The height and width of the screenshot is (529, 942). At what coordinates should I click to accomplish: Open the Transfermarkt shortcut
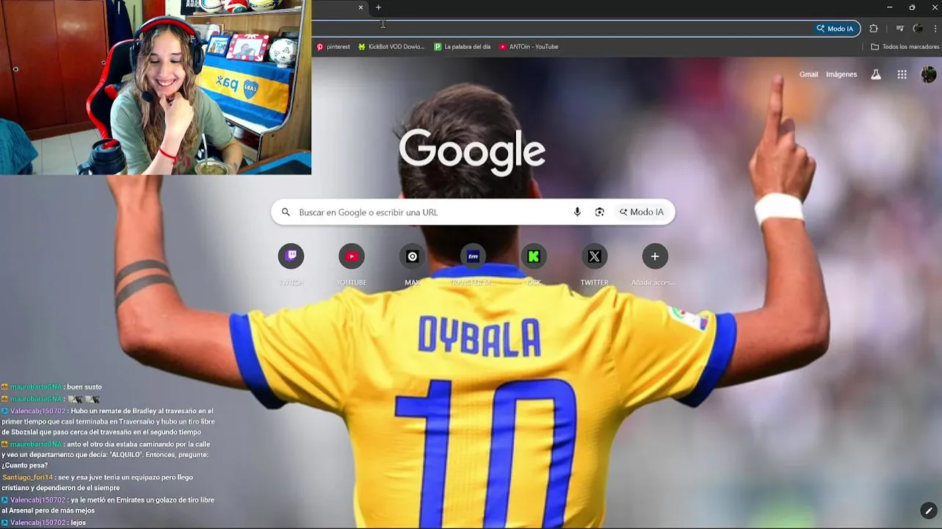[473, 256]
